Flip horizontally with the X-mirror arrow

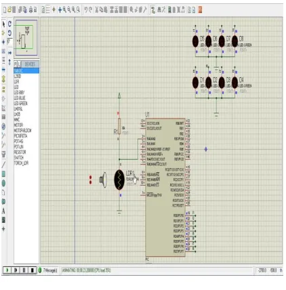[x=9, y=53]
